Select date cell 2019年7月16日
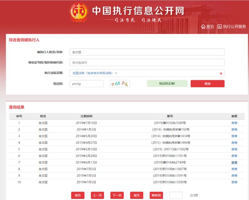Screen dimensions: 249x200 point(86,123)
